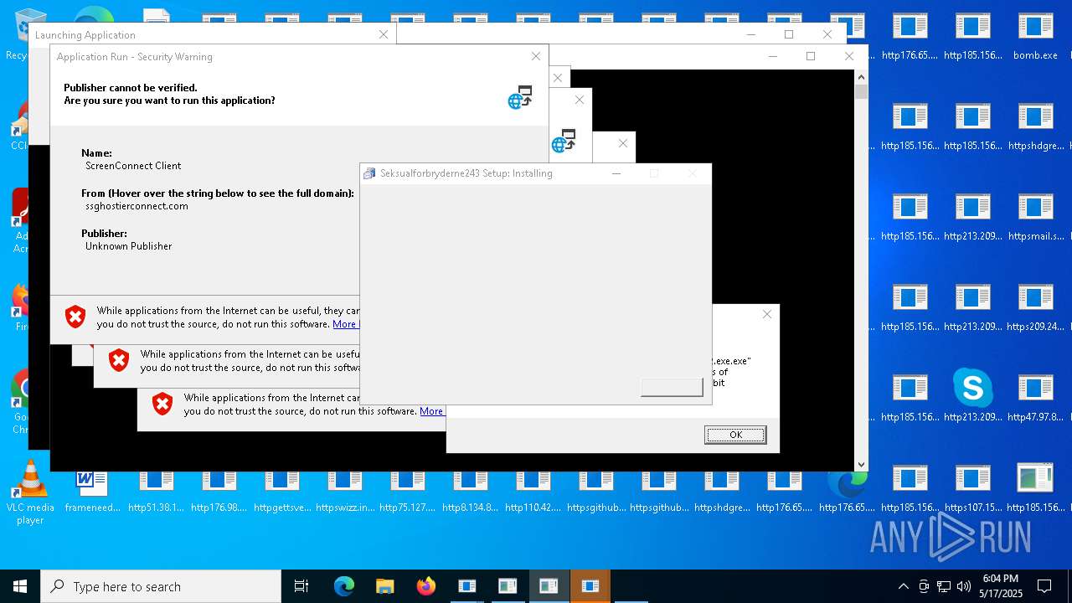Viewport: 1072px width, 603px height.
Task: Click OK in the .exe.exe message box
Action: (735, 435)
